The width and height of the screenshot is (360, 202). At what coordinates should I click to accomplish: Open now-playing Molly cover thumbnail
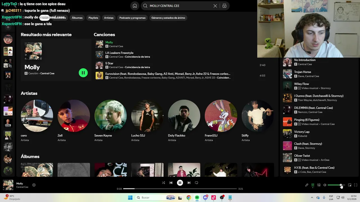pyautogui.click(x=8, y=185)
